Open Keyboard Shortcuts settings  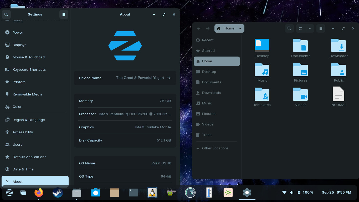pos(35,70)
